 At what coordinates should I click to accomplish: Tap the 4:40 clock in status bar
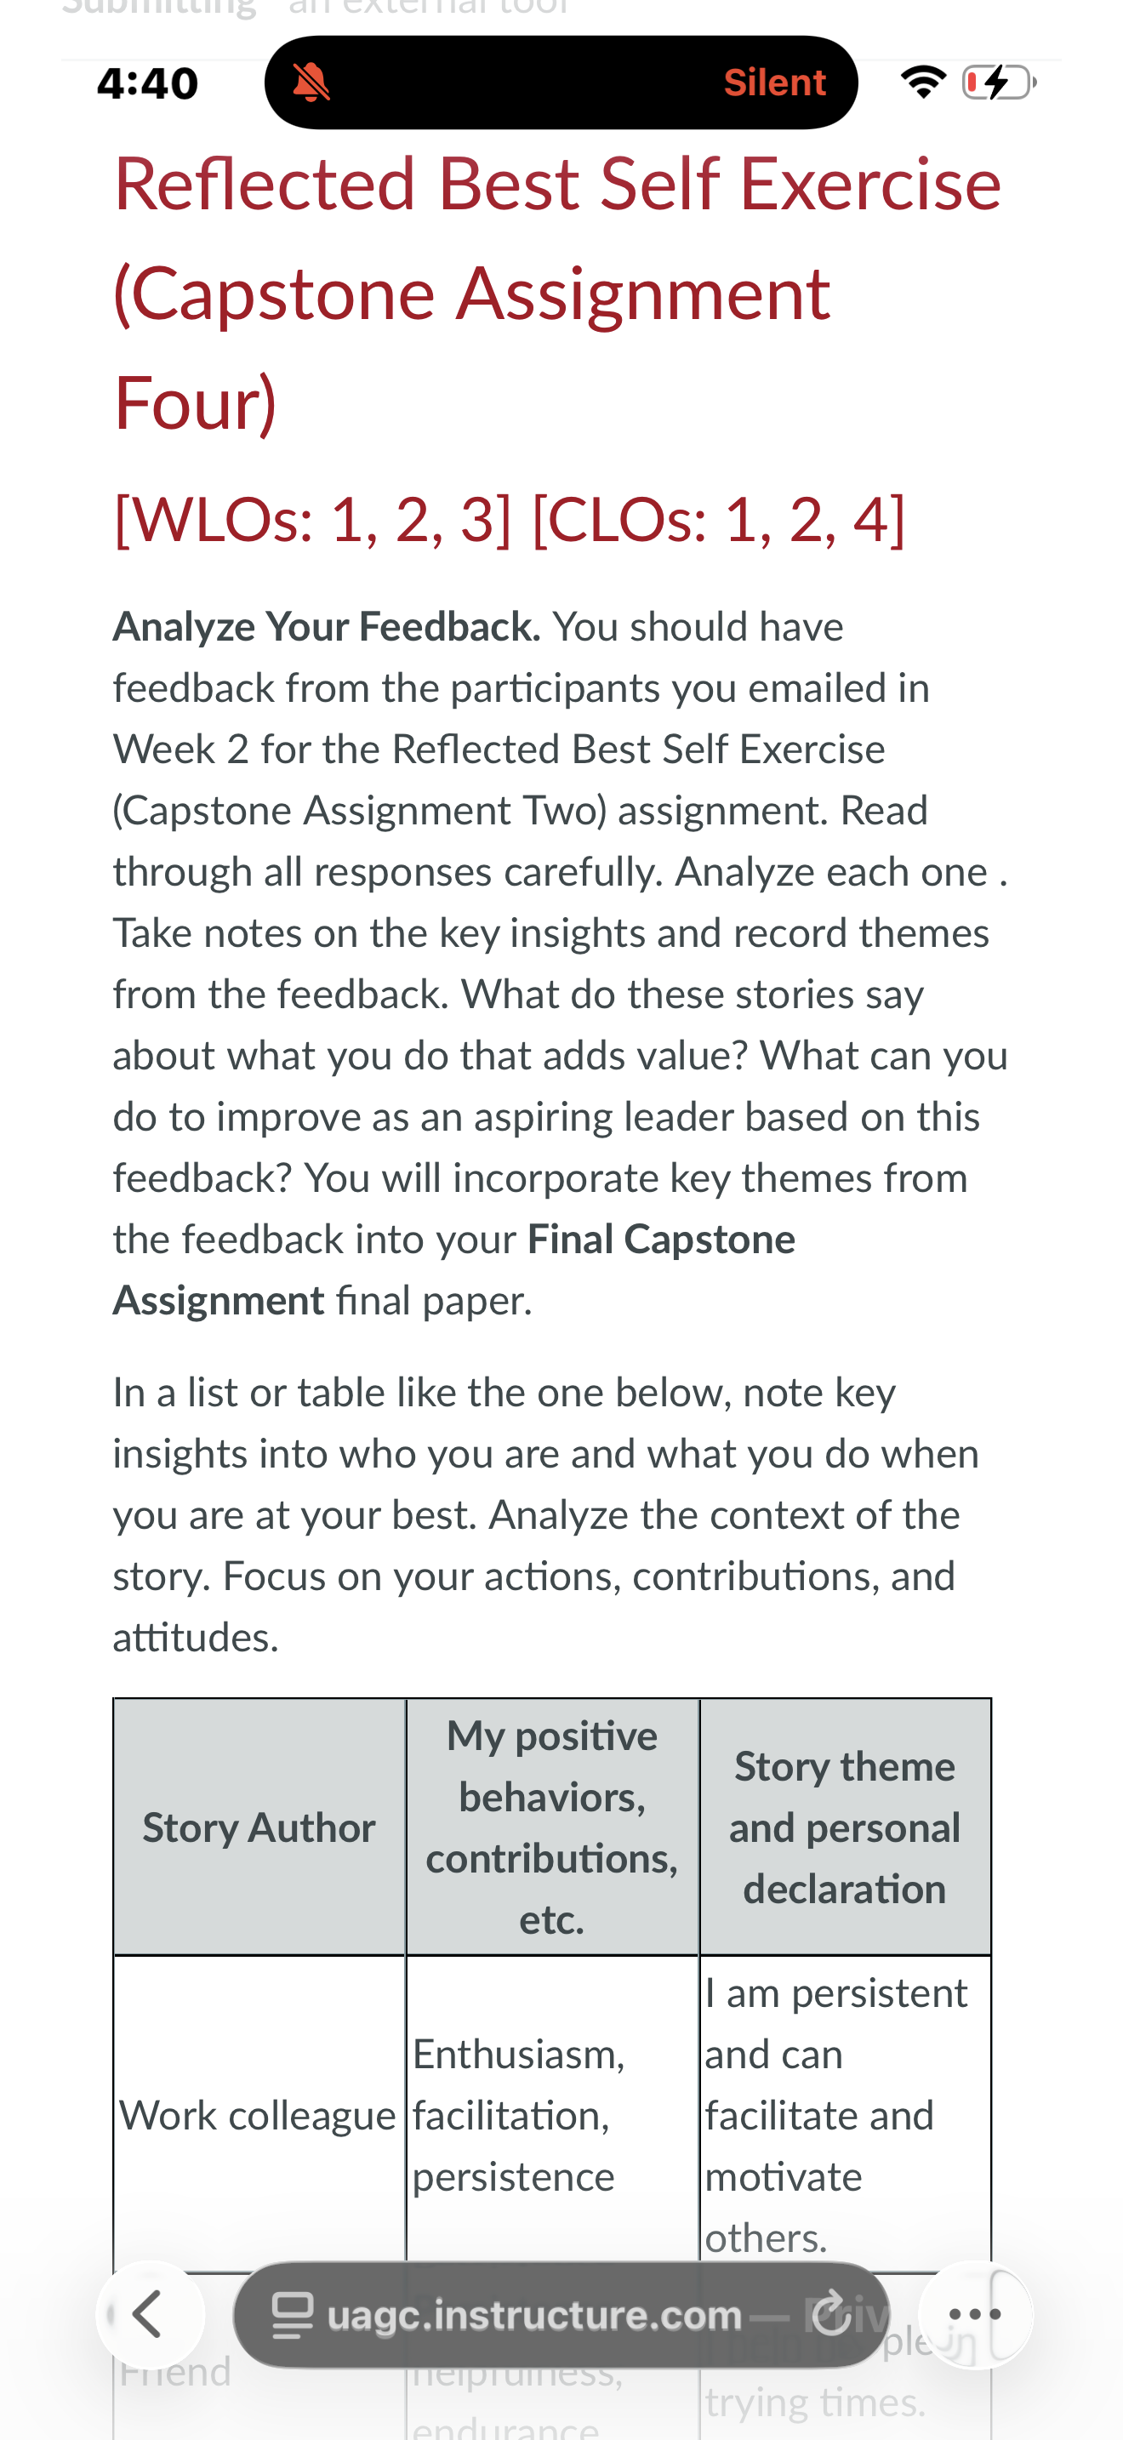pyautogui.click(x=148, y=83)
